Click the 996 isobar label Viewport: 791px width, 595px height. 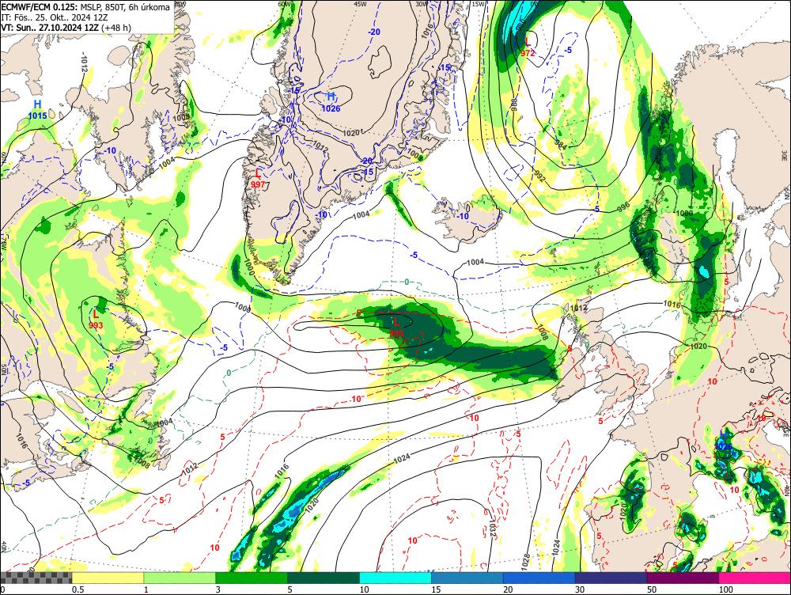tap(623, 207)
